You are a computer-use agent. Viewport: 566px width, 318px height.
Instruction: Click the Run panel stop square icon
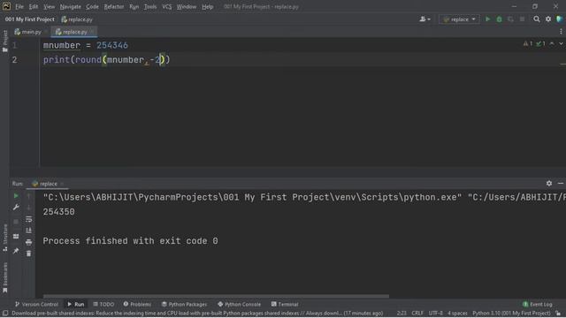[16, 222]
